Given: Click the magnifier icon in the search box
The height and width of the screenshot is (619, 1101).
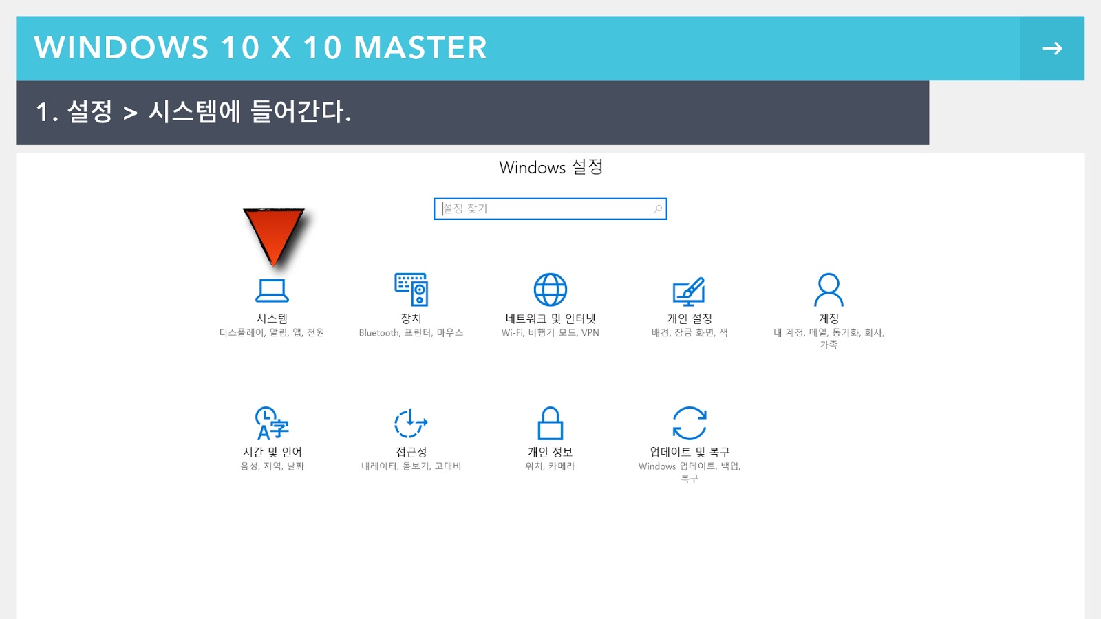Looking at the screenshot, I should (x=658, y=208).
